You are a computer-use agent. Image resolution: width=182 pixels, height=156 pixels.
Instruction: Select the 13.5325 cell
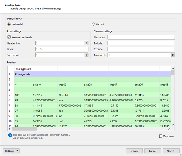point(121,116)
